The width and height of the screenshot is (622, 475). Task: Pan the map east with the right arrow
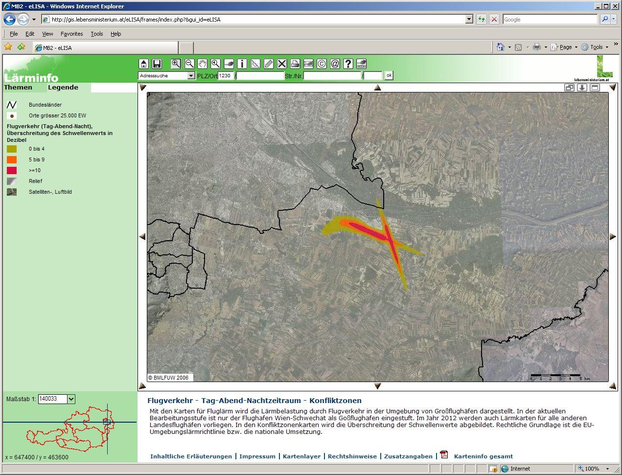[x=613, y=236]
